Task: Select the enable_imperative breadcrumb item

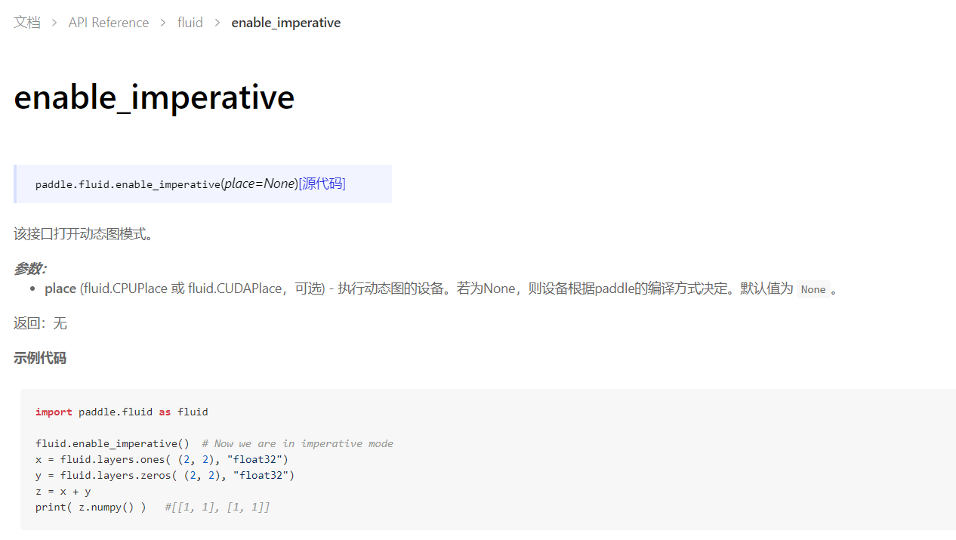Action: 286,23
